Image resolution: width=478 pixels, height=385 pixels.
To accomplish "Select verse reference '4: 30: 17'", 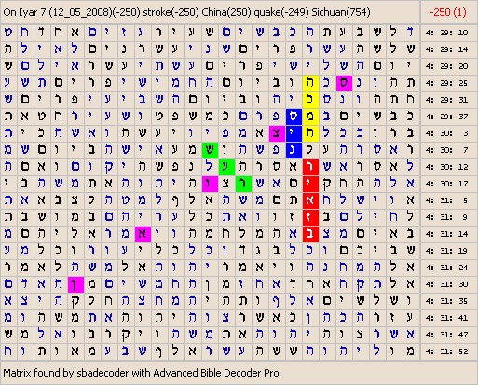I will click(x=446, y=184).
